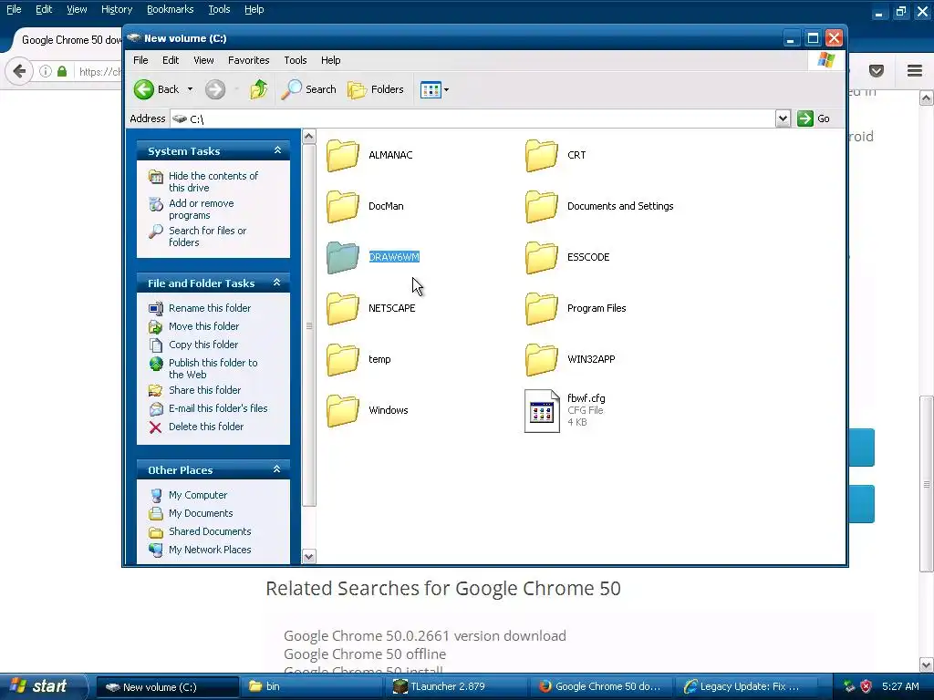Open the Firefox History menu

coord(116,9)
